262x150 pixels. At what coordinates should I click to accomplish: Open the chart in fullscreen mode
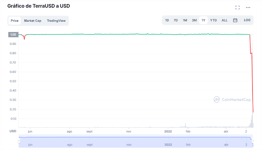(237, 7)
